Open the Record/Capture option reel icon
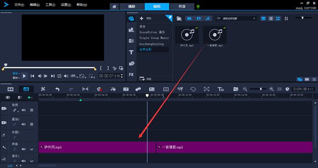 pyautogui.click(x=99, y=89)
